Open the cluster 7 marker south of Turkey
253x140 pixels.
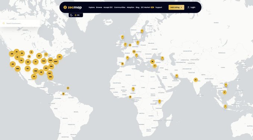tap(155, 66)
